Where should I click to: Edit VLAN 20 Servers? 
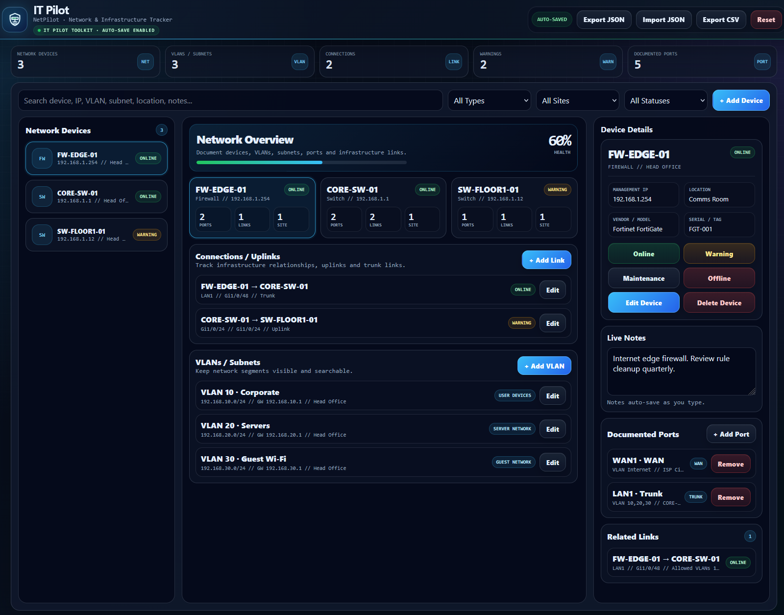[x=553, y=429]
